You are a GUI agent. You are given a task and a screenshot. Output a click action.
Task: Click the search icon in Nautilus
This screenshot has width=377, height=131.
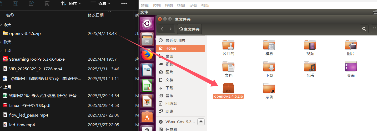(364, 29)
